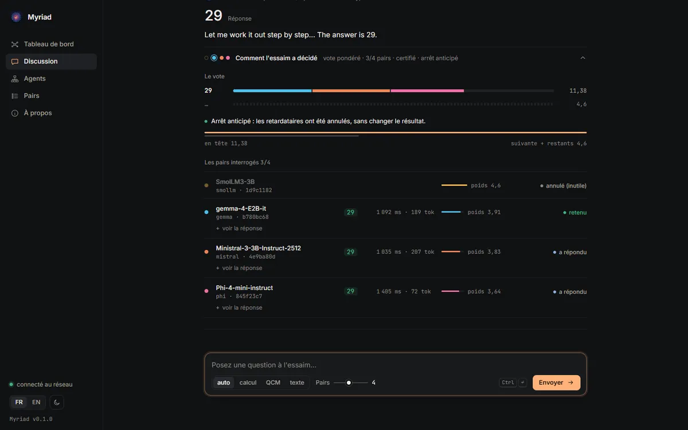This screenshot has width=688, height=430.
Task: Click the "a répondu" status for Phi-4-mini-instruct
Action: (x=570, y=291)
